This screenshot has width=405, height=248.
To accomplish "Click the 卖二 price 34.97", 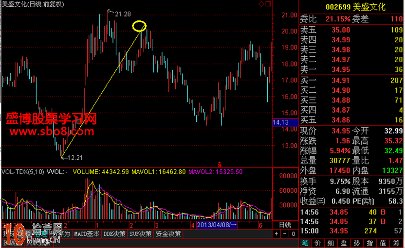I will tap(341, 60).
